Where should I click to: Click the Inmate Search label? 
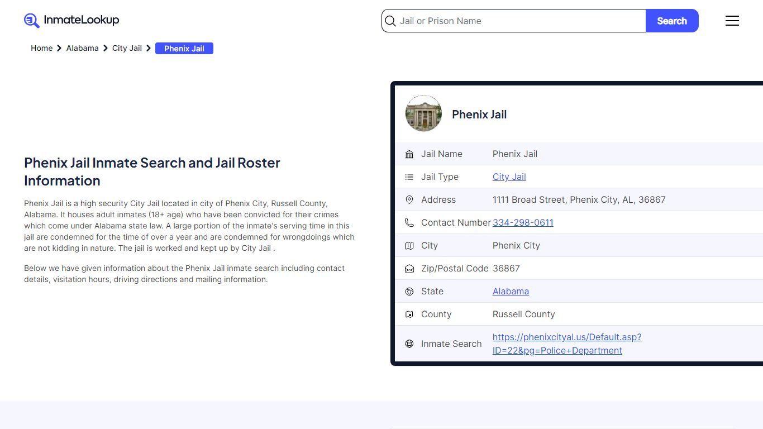pos(451,344)
